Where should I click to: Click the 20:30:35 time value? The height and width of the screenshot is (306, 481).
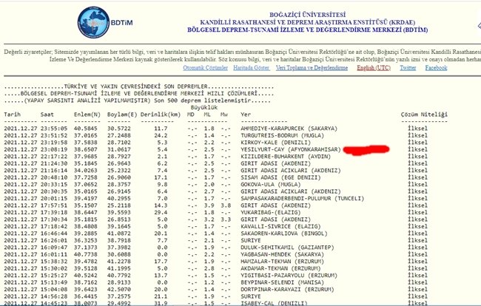(54, 191)
